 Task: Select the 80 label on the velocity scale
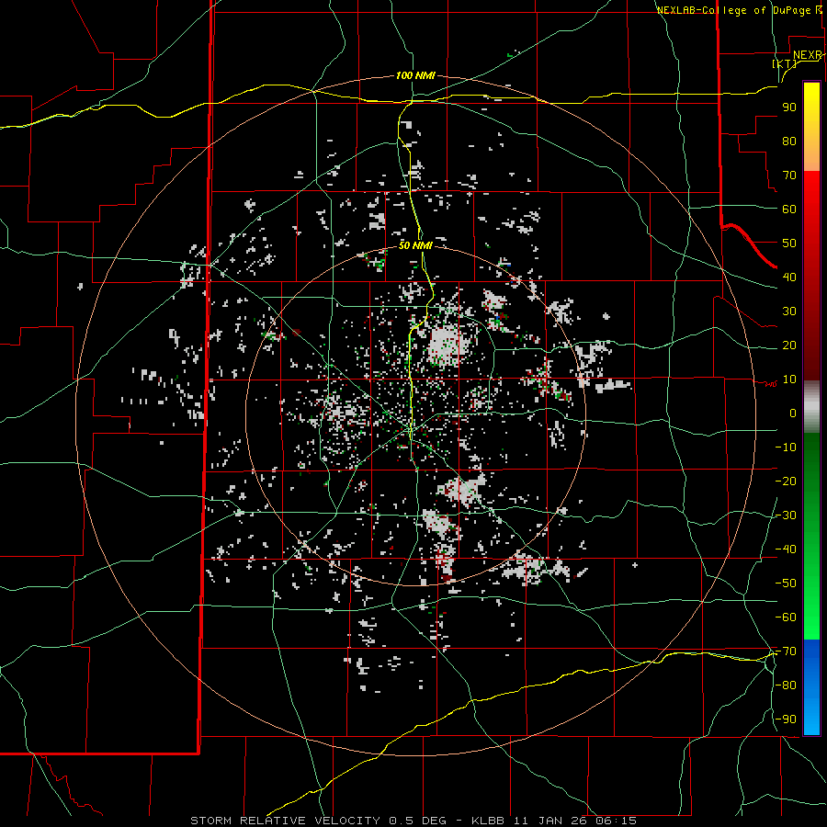tap(789, 141)
